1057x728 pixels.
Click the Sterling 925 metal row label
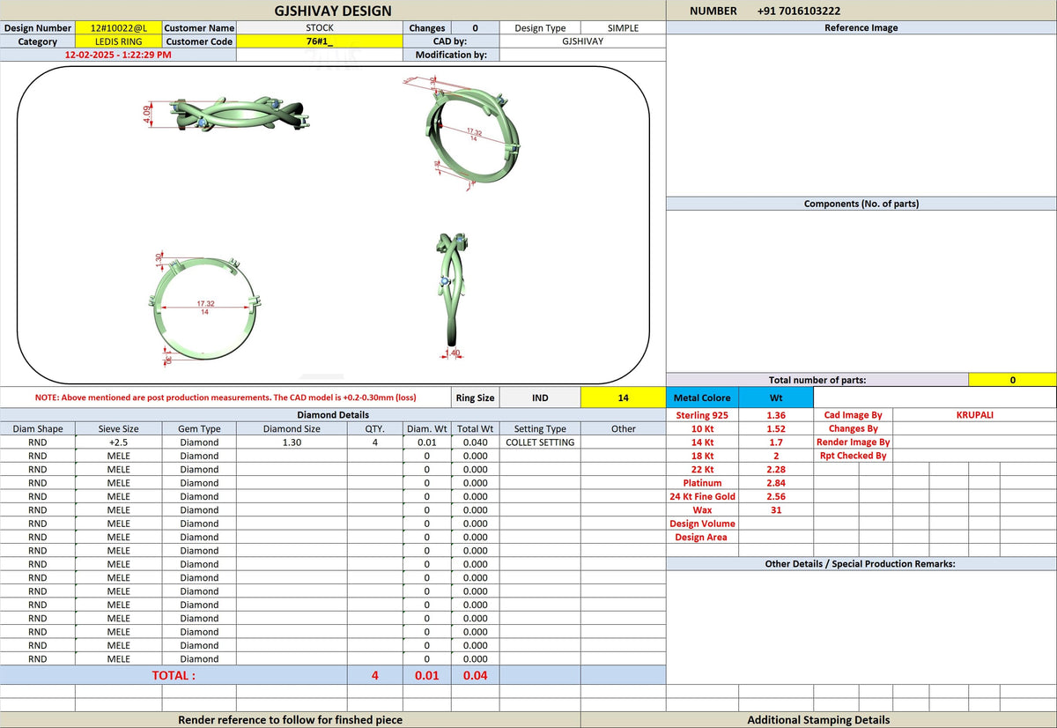click(702, 414)
